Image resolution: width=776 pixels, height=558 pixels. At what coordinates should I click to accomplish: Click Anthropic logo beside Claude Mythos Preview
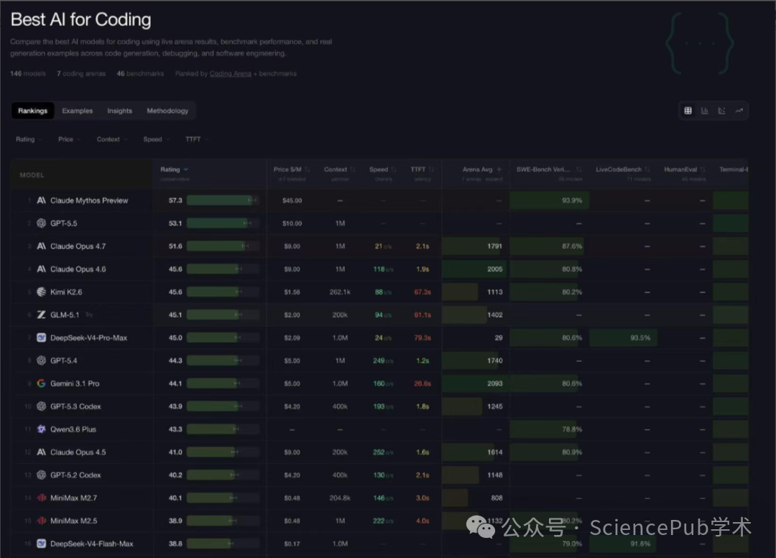(42, 200)
